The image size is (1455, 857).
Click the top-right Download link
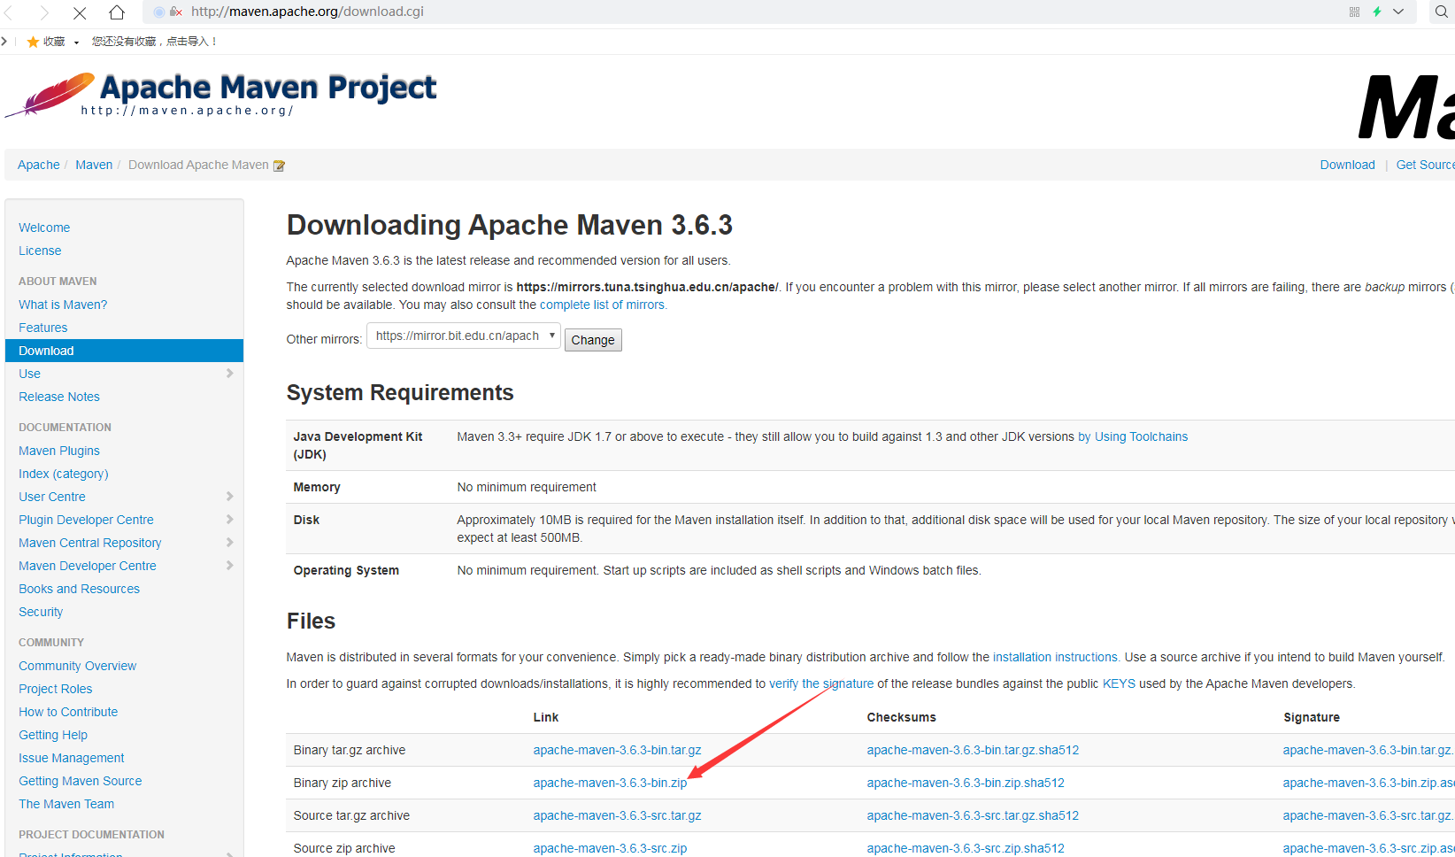coord(1348,165)
